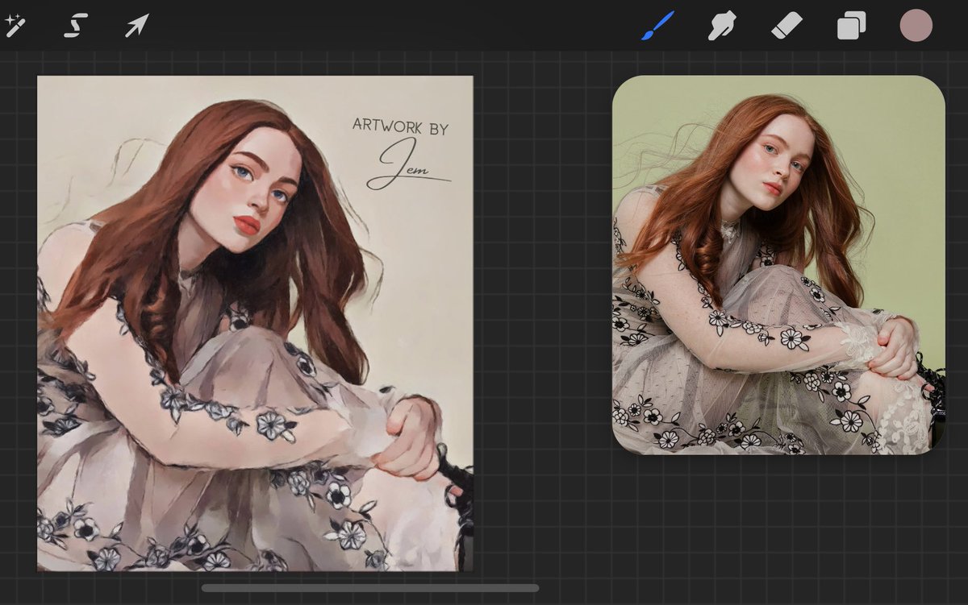The height and width of the screenshot is (605, 968).
Task: Tap the reference photo with green background
Action: coord(778,265)
